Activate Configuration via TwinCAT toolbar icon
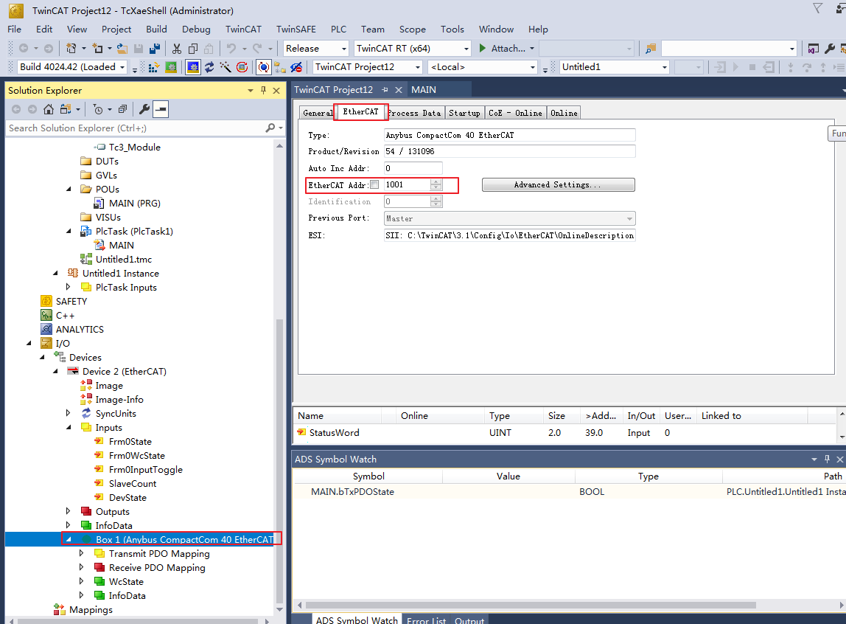 [154, 67]
